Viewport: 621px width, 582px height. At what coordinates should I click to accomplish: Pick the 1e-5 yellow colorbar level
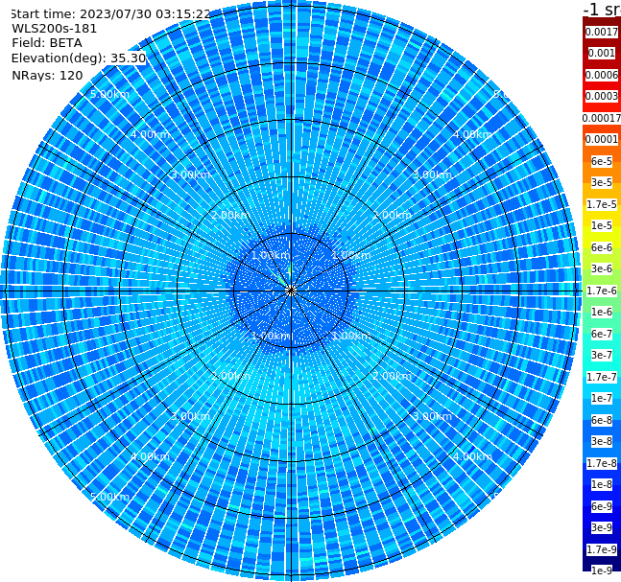[x=602, y=225]
